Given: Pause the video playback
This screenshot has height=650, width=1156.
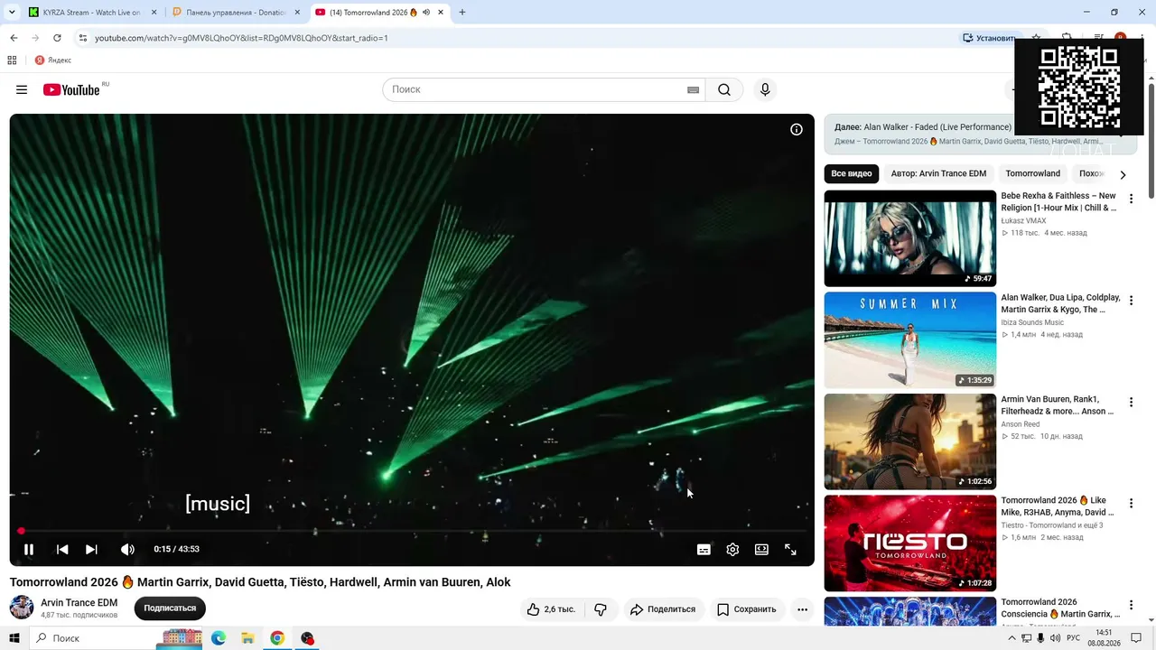Looking at the screenshot, I should (29, 549).
